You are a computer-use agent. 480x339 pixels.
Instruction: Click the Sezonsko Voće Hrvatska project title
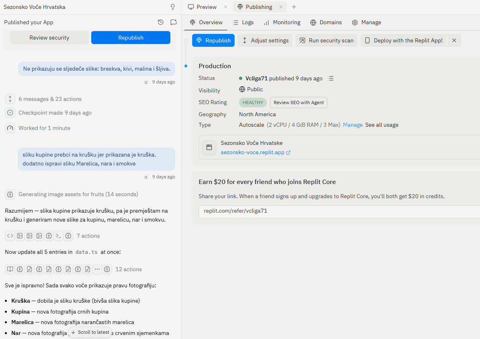coord(34,7)
